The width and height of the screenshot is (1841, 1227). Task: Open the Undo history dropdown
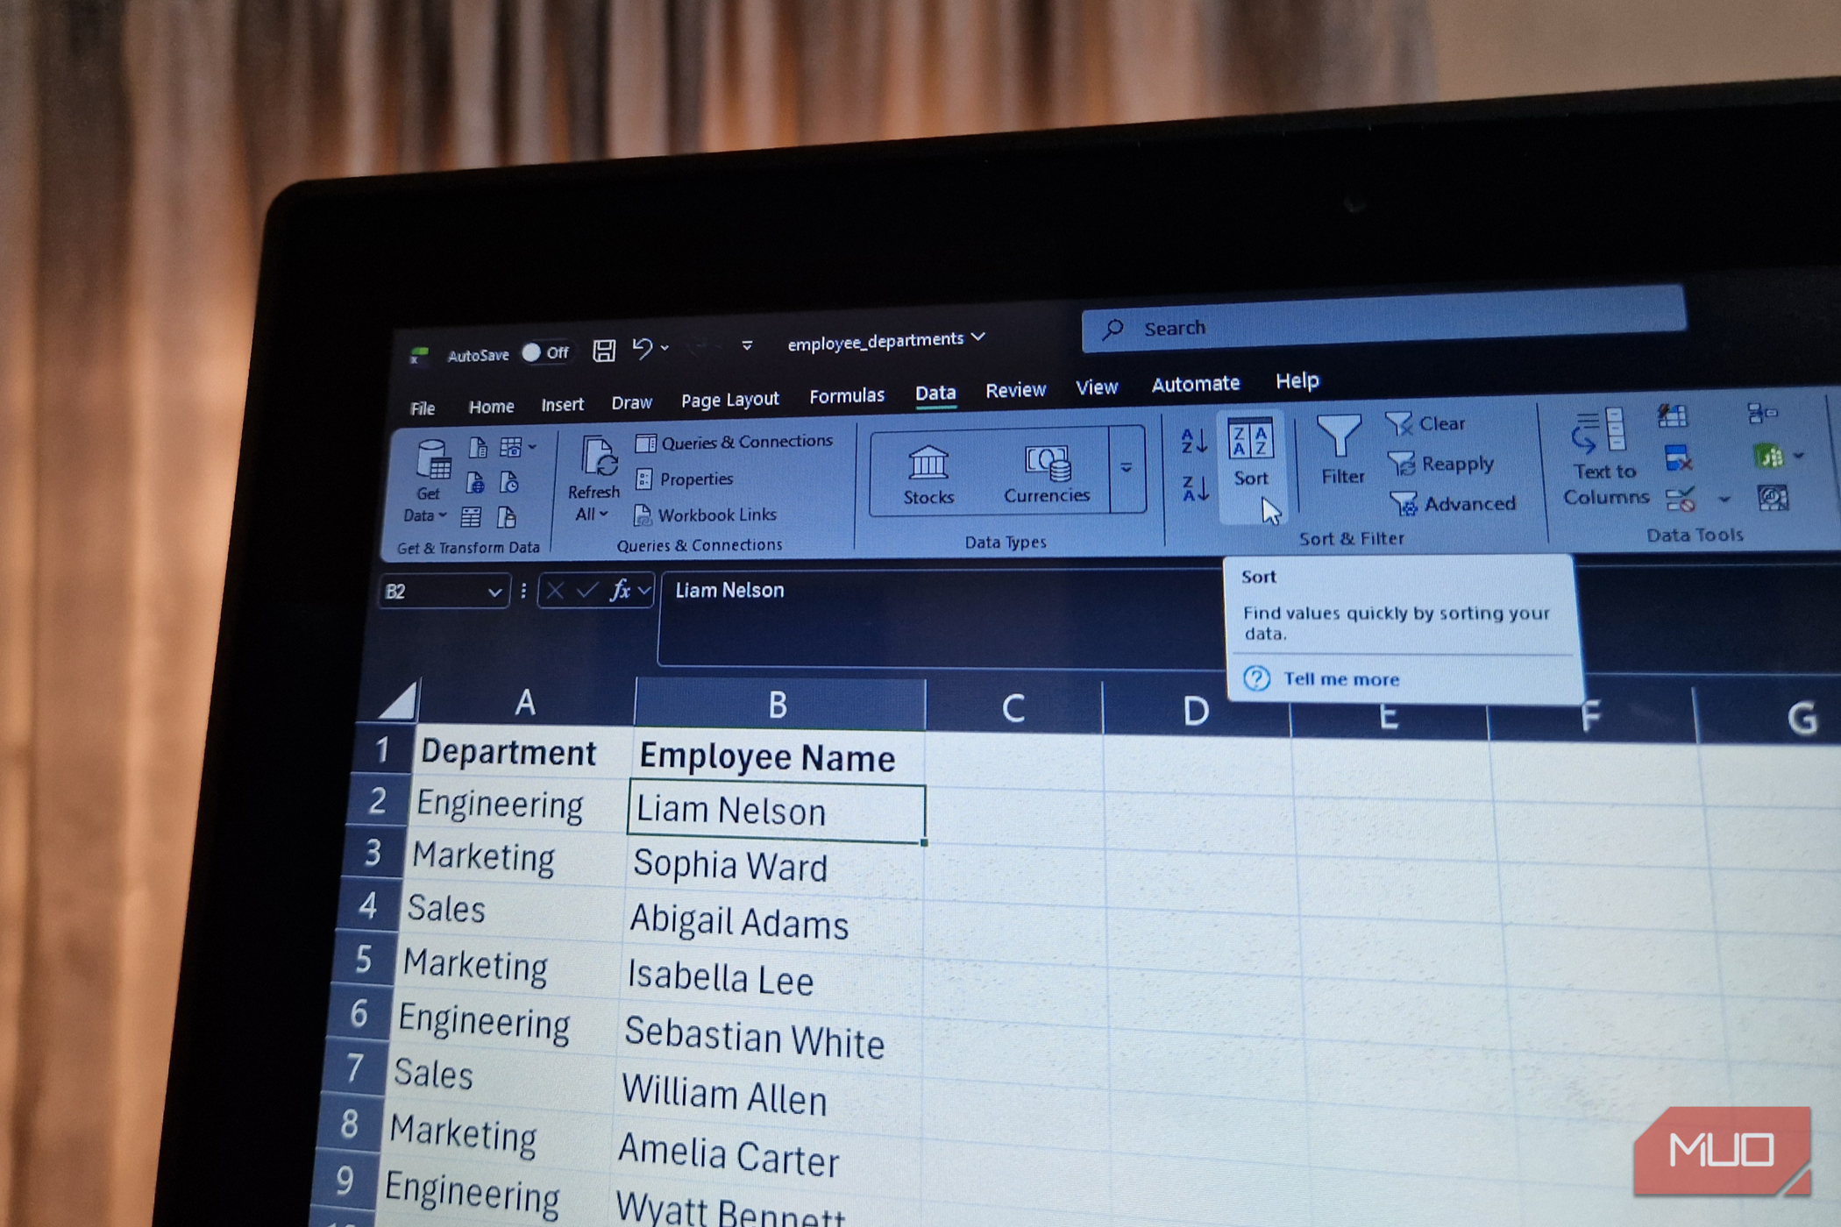(665, 348)
